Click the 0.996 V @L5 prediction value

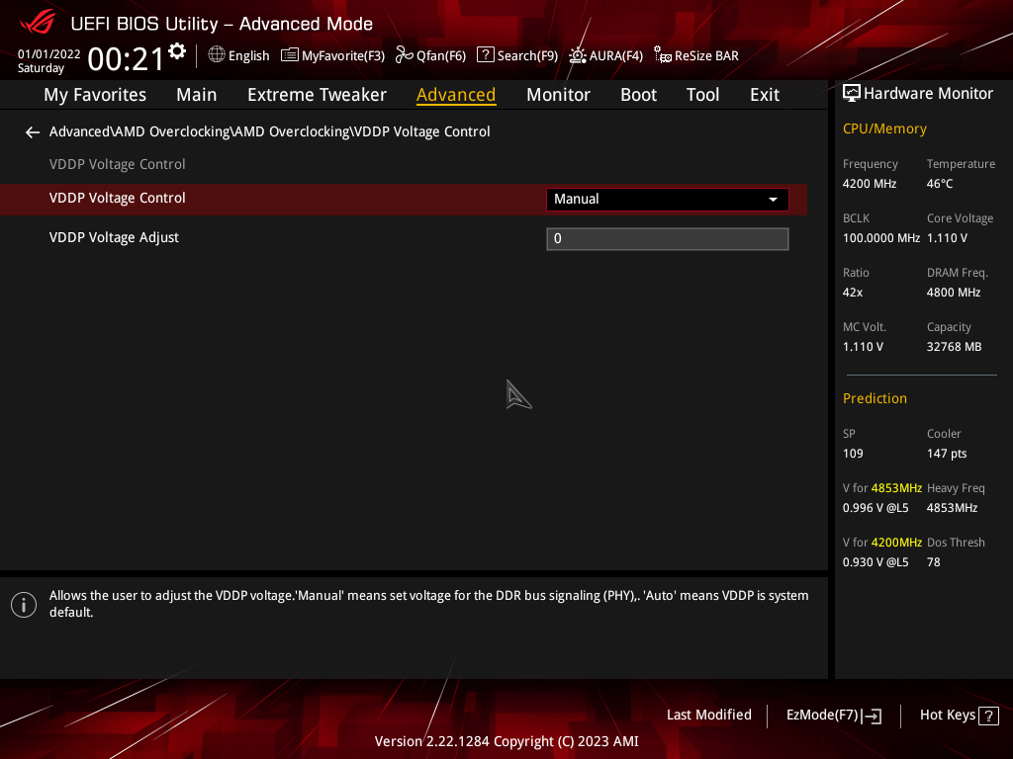point(875,508)
